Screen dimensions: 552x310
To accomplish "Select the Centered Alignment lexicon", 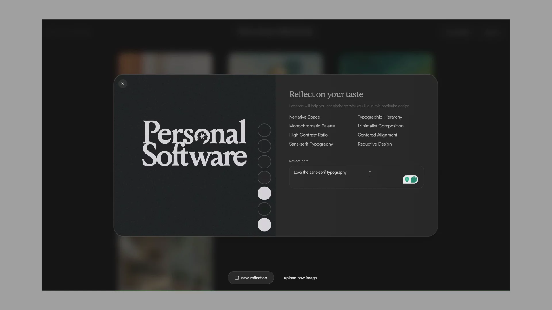I will (x=377, y=135).
